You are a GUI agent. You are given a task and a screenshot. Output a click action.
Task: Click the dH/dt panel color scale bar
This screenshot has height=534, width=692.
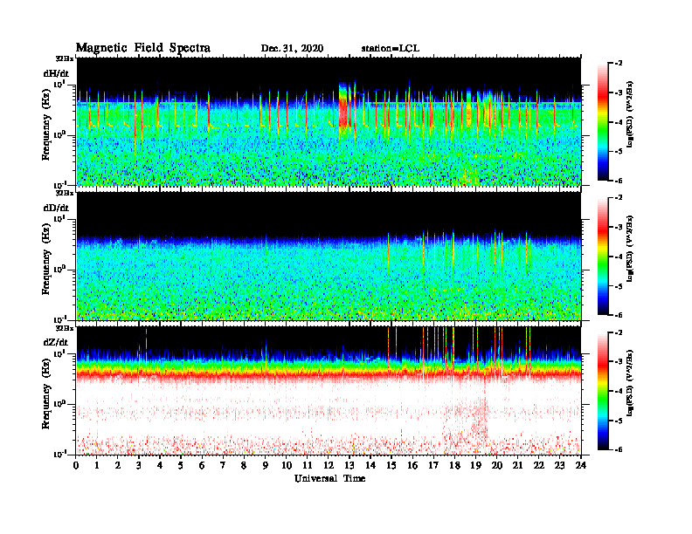[x=603, y=122]
